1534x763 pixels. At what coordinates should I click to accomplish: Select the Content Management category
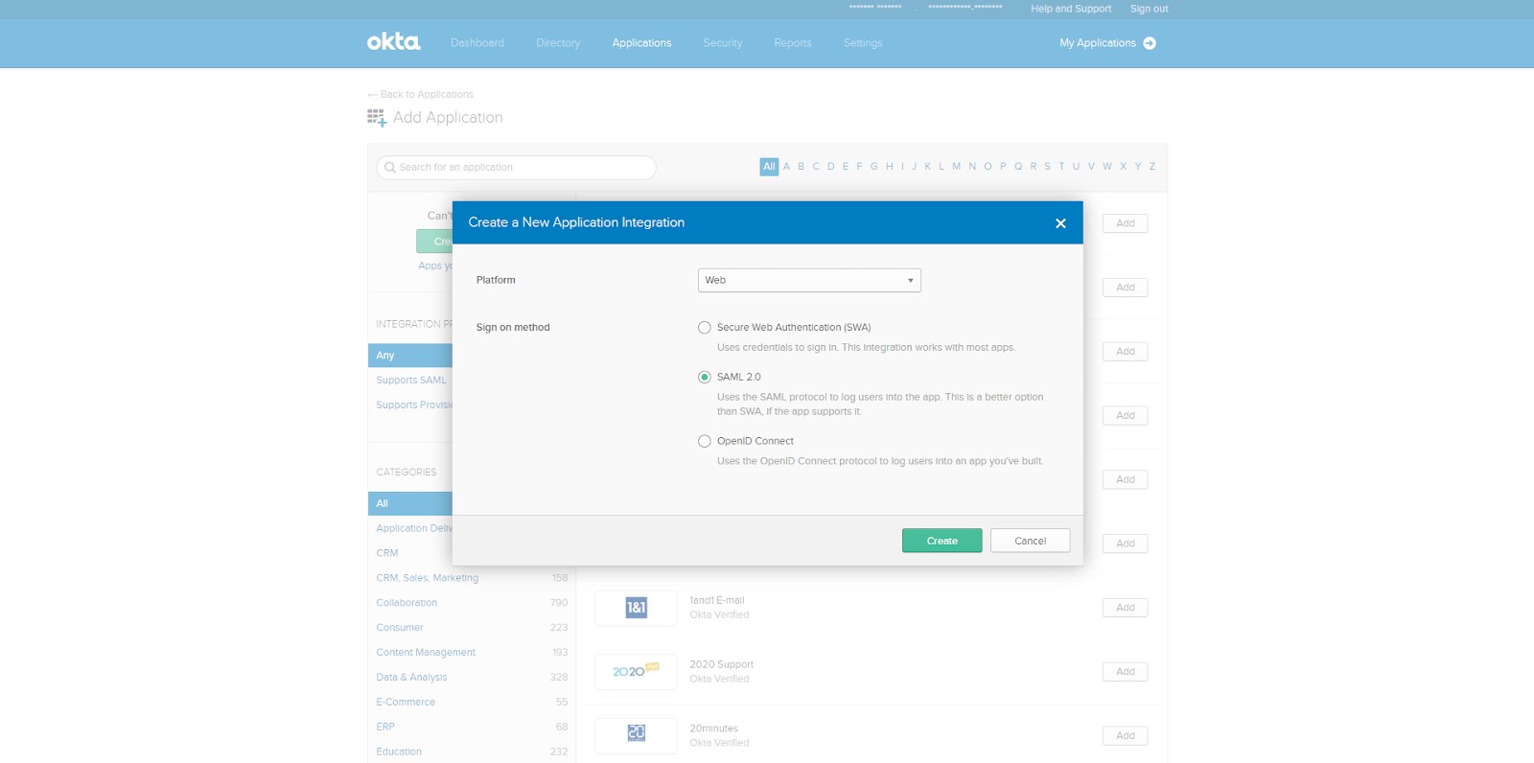pos(426,653)
